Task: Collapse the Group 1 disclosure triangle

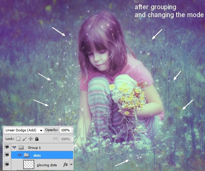Action: (x=14, y=147)
